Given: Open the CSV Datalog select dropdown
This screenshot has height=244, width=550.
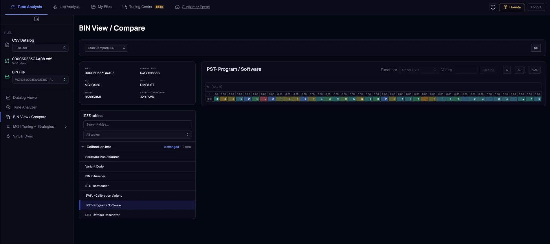Looking at the screenshot, I should [x=40, y=48].
